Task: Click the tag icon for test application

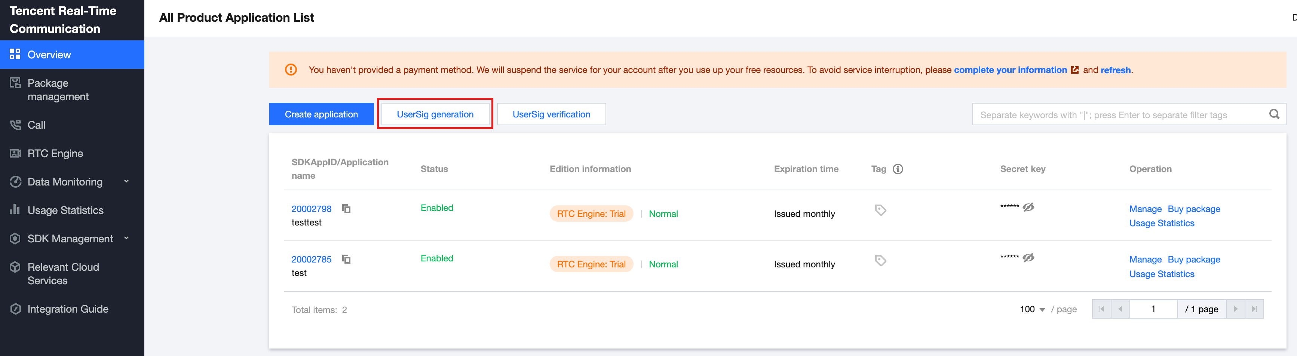Action: pyautogui.click(x=880, y=260)
